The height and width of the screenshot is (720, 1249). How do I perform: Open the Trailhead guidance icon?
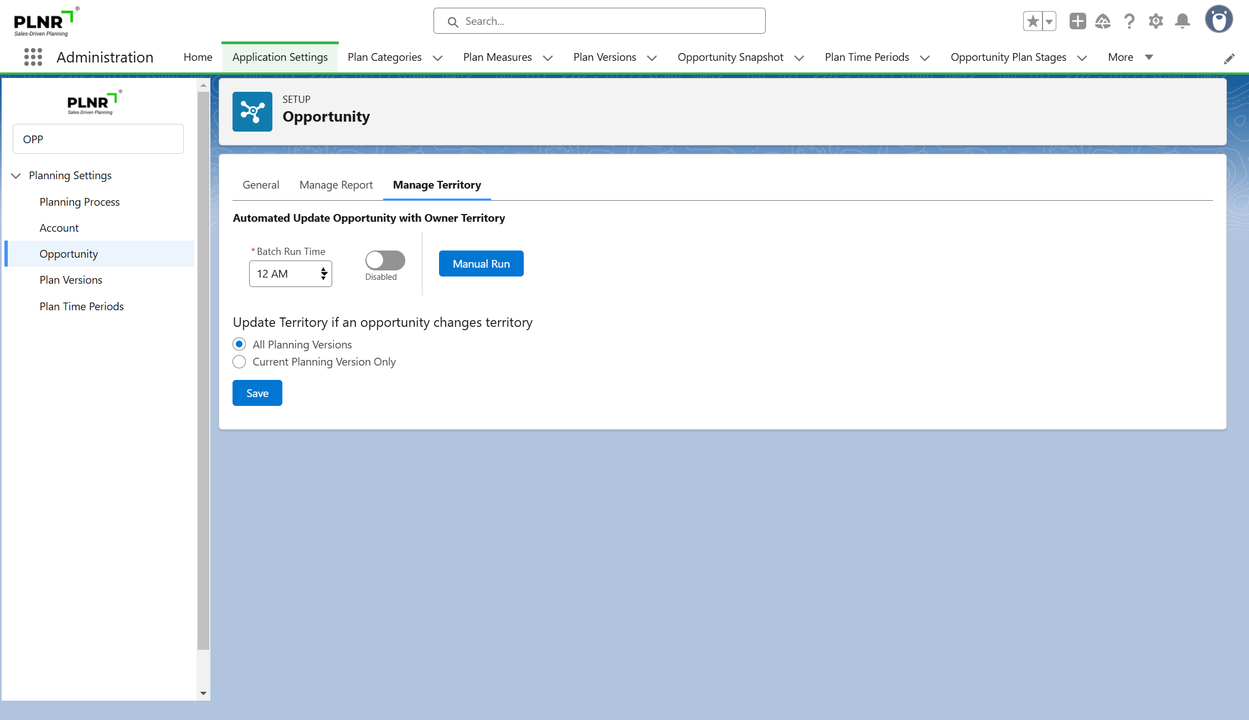(x=1103, y=22)
